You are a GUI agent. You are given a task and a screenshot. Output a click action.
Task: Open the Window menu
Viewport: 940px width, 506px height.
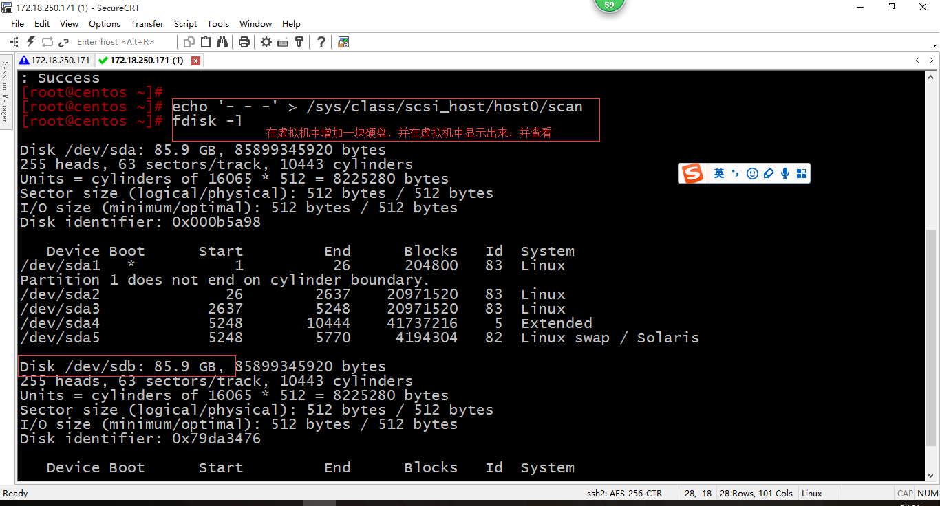pyautogui.click(x=256, y=23)
